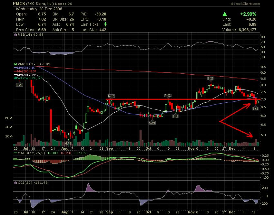Click the Prev Close value 6.69
Viewport: 274px width, 215px height.
pos(42,30)
